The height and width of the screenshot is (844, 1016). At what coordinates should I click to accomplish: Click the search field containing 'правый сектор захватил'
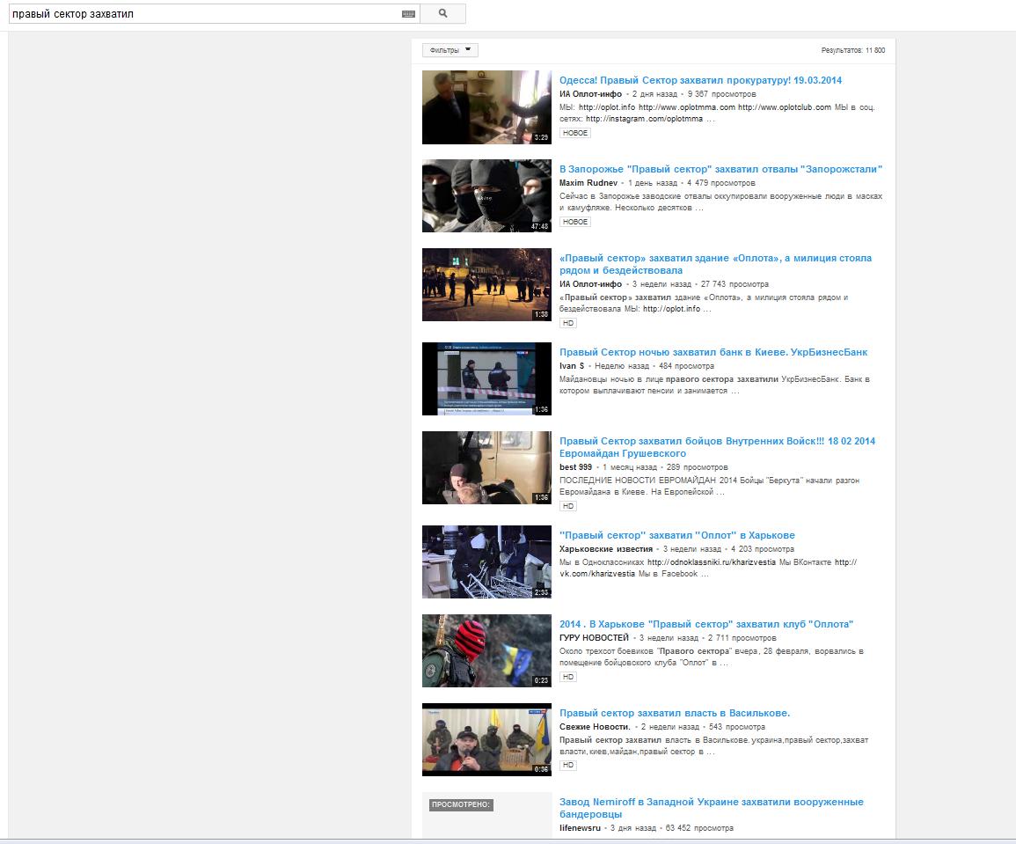(214, 13)
